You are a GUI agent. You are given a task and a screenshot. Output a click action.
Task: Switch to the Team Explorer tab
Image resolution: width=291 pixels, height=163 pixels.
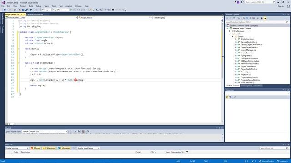pos(246,86)
